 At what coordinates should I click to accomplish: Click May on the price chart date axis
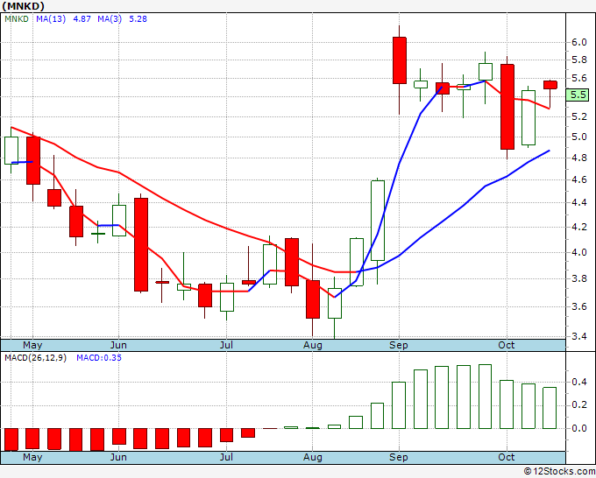pos(32,346)
